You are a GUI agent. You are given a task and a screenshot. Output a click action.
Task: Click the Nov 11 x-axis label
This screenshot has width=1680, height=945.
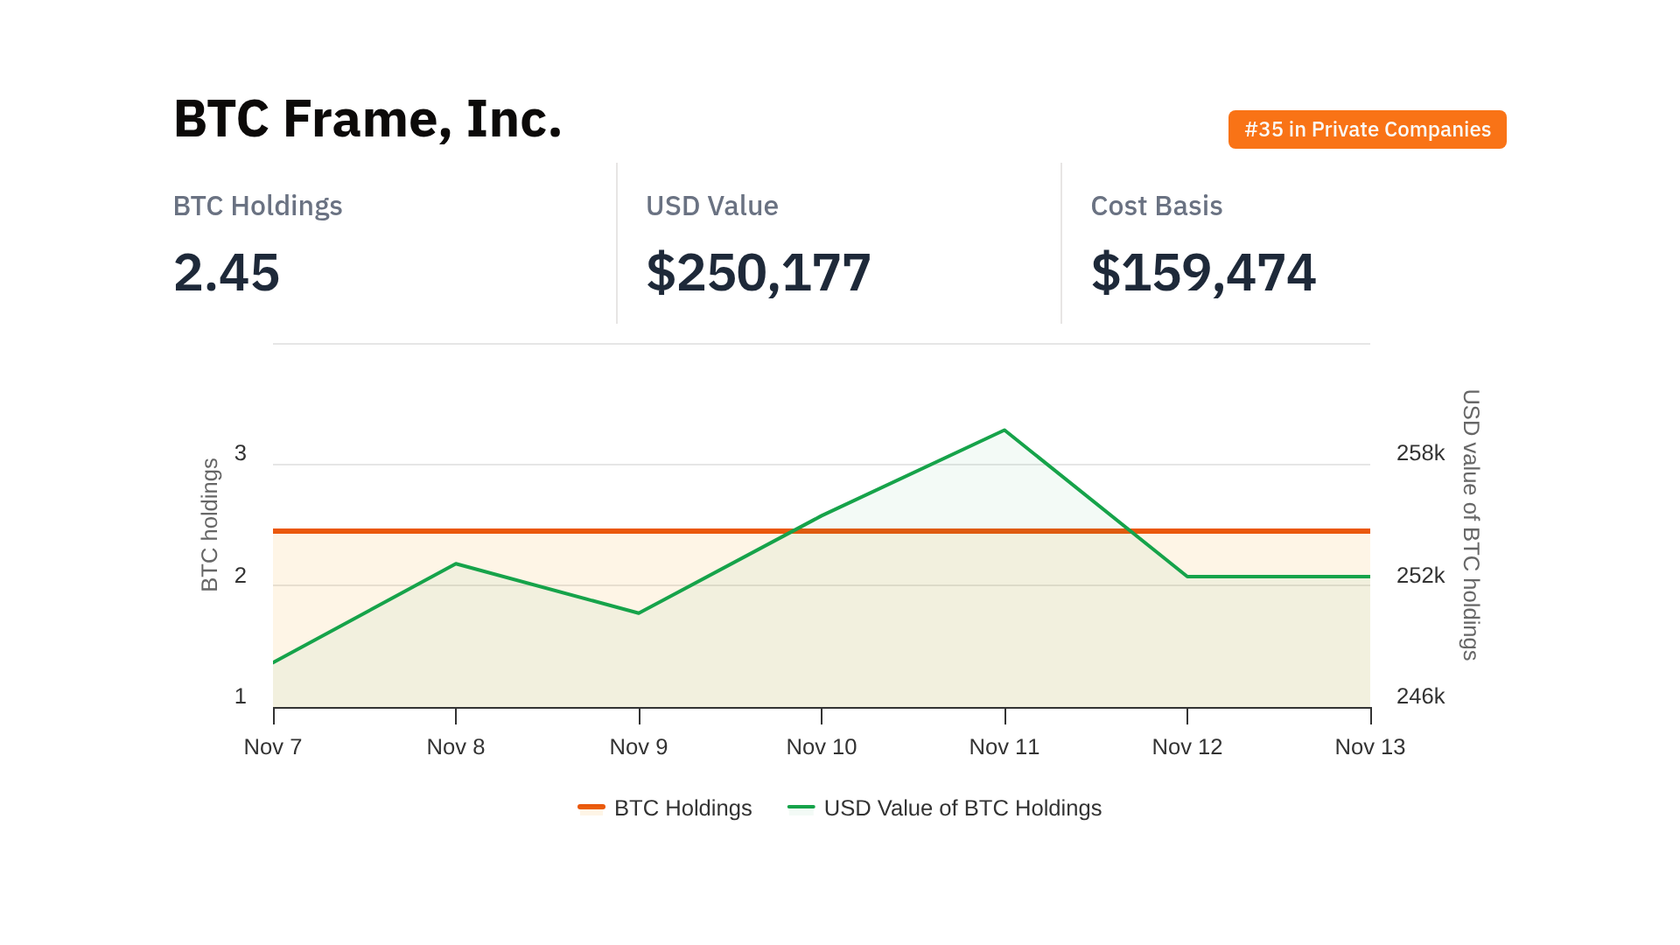(1004, 746)
